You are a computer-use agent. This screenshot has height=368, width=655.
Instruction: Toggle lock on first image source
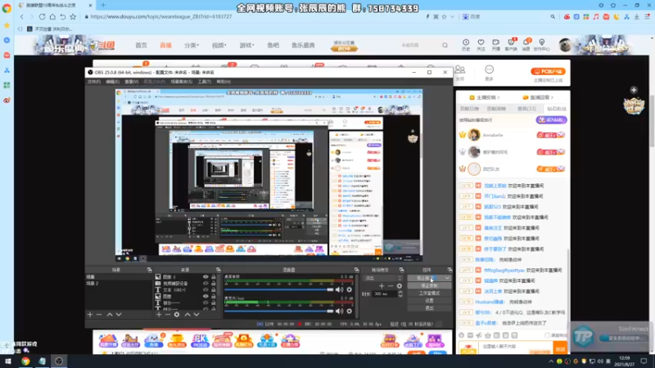(214, 276)
